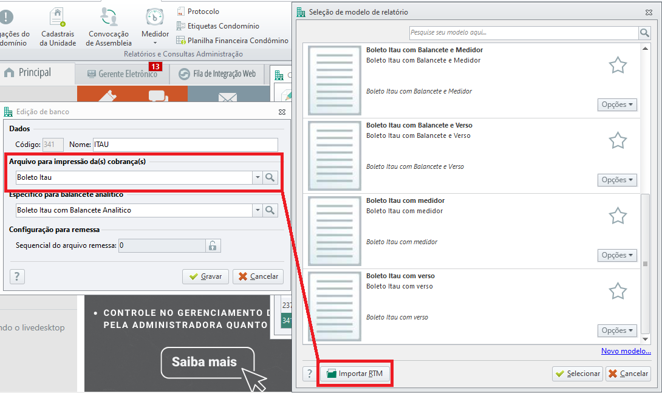Unlock the Sequencial do arquivo remessa field
The image size is (662, 393).
[213, 245]
